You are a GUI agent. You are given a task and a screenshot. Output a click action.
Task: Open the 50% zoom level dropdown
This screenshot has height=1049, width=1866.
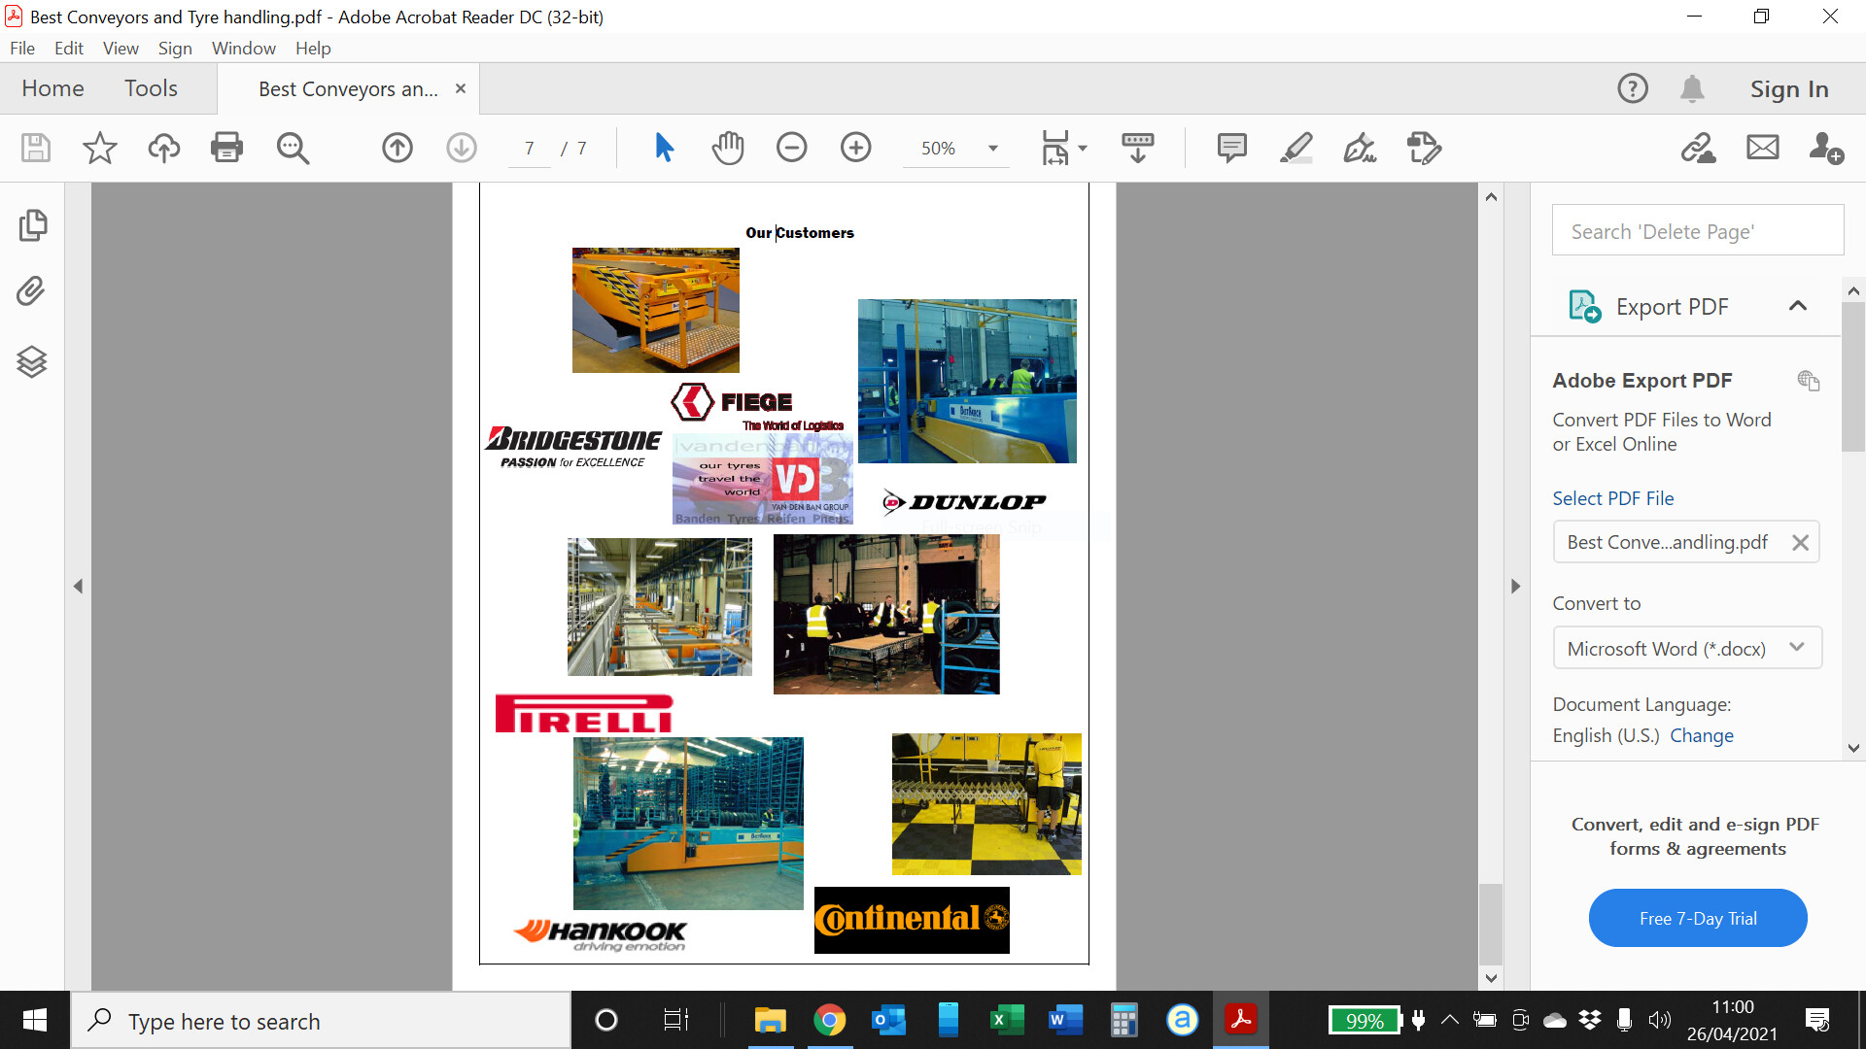[992, 149]
